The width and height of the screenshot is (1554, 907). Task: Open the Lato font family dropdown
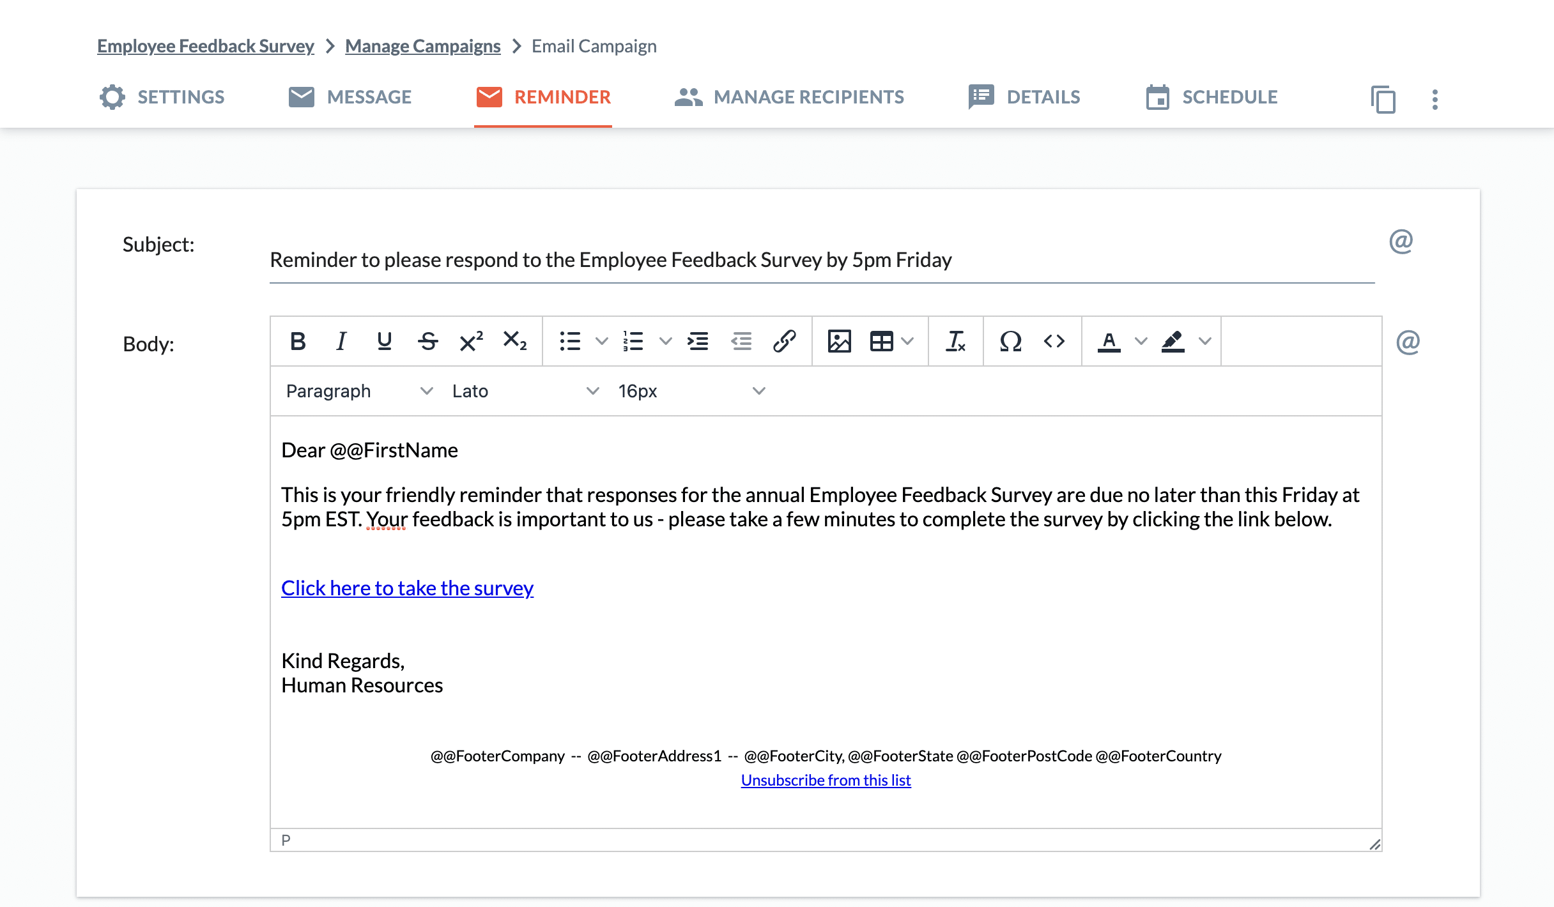click(x=525, y=391)
